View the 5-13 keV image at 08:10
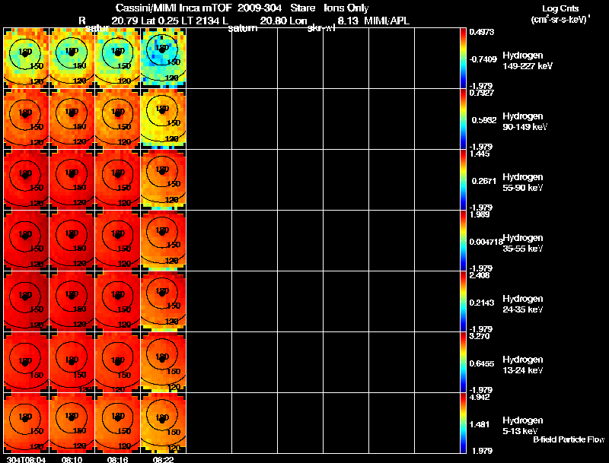The image size is (609, 463). tap(72, 423)
